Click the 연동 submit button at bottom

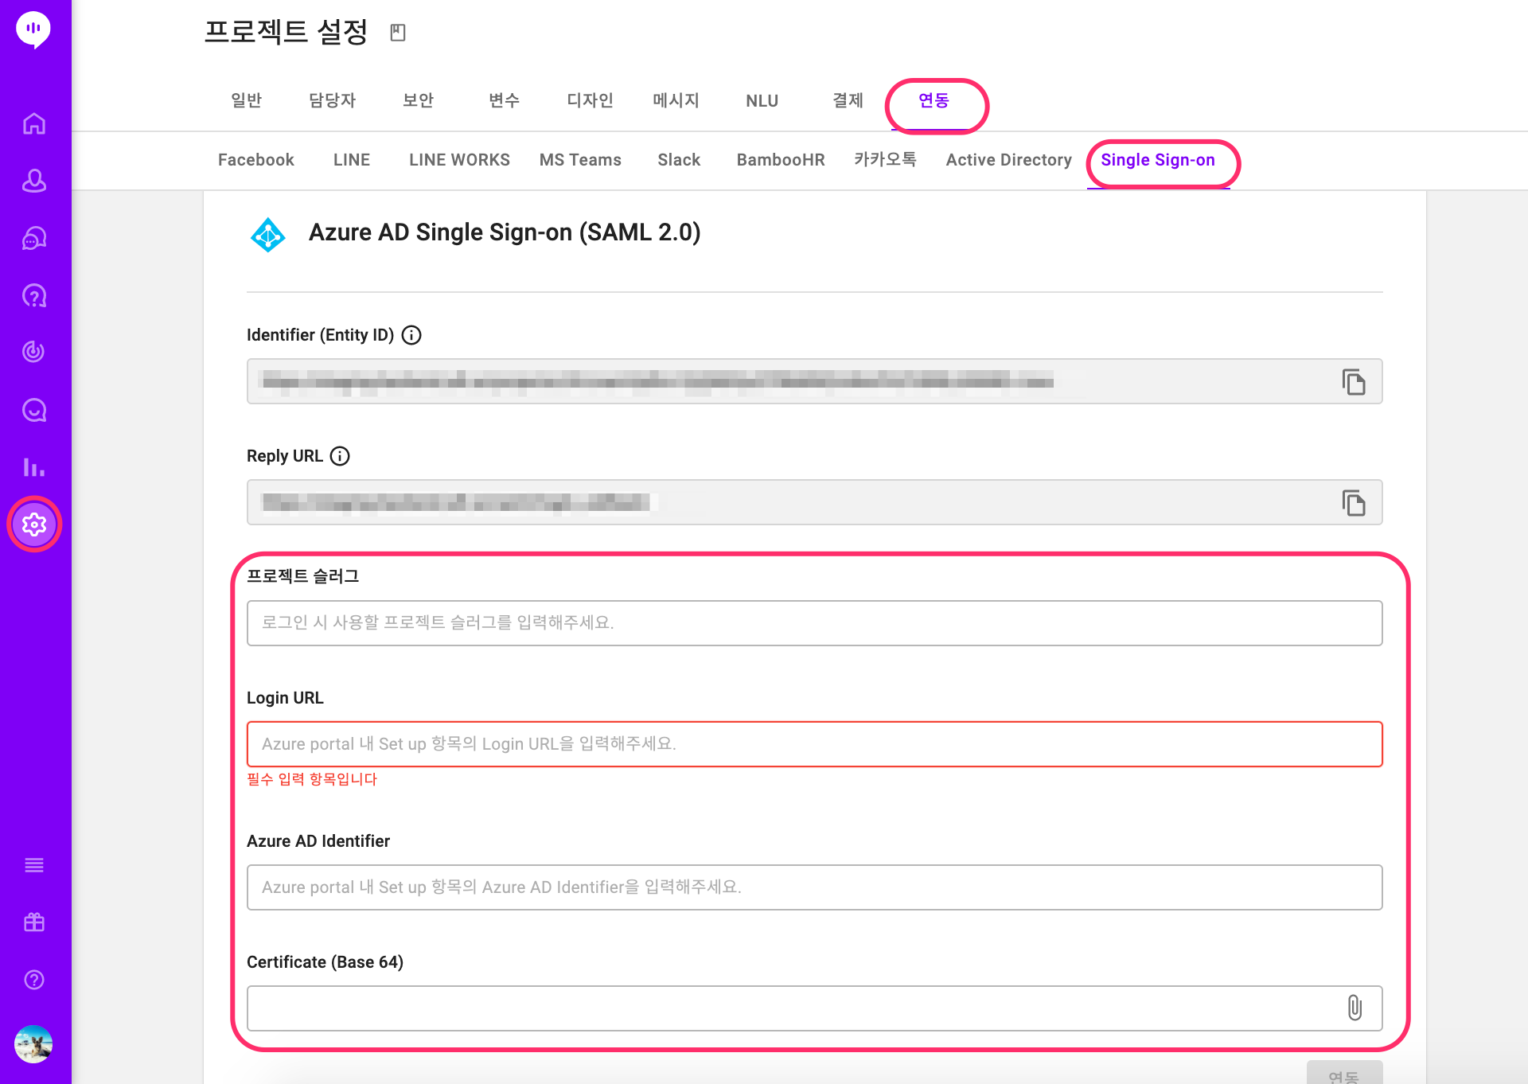point(1344,1073)
